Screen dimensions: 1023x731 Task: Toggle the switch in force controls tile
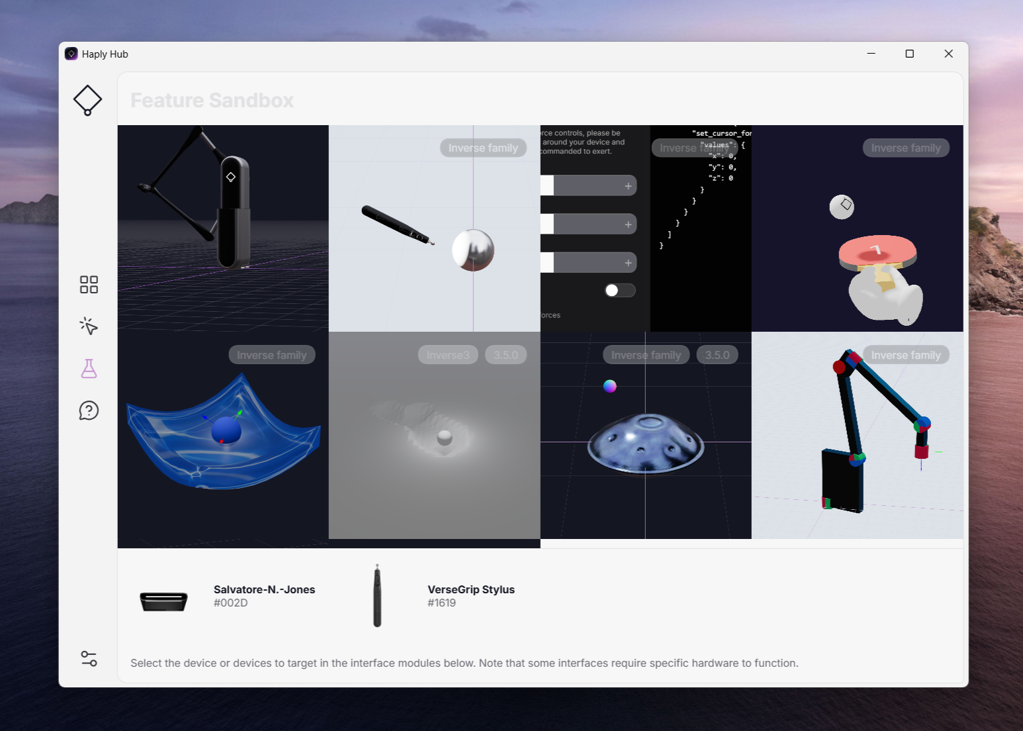pos(619,291)
